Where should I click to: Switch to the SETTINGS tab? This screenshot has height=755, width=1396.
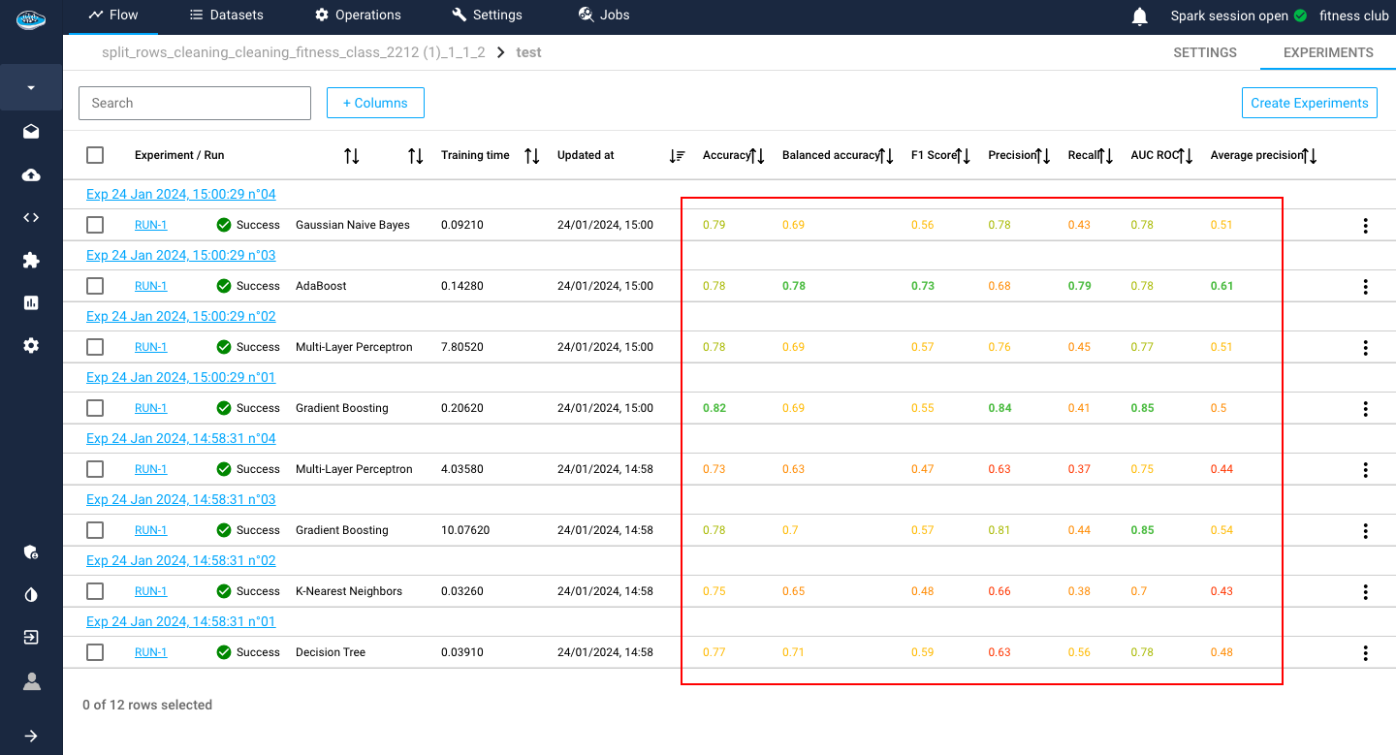point(1204,52)
